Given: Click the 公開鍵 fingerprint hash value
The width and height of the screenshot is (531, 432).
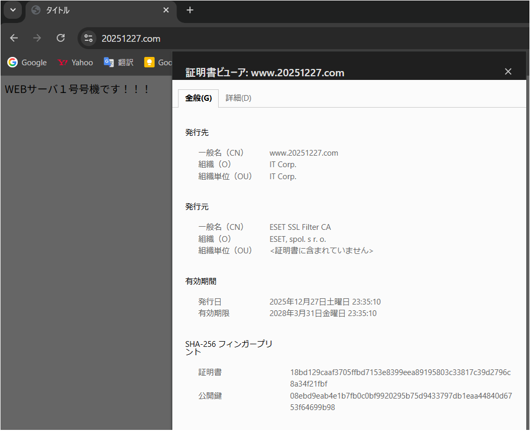Looking at the screenshot, I should pyautogui.click(x=400, y=401).
